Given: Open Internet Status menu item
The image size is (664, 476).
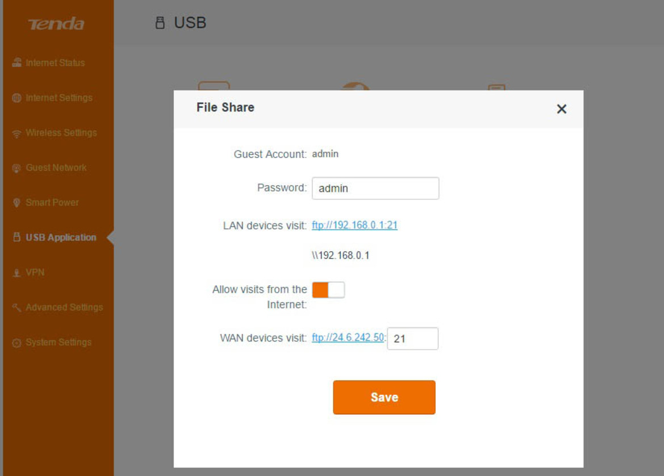Looking at the screenshot, I should (x=55, y=62).
